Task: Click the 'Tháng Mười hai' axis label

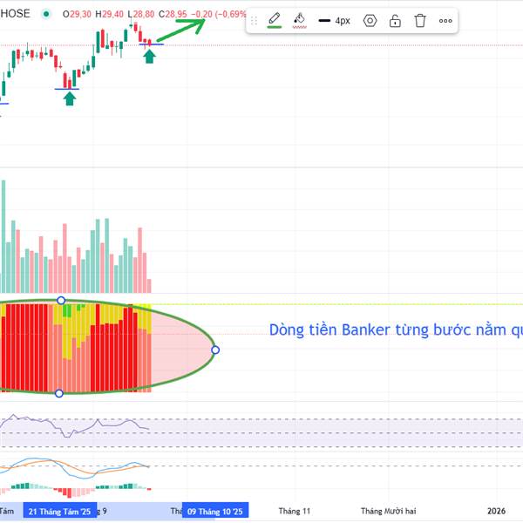Action: point(388,511)
